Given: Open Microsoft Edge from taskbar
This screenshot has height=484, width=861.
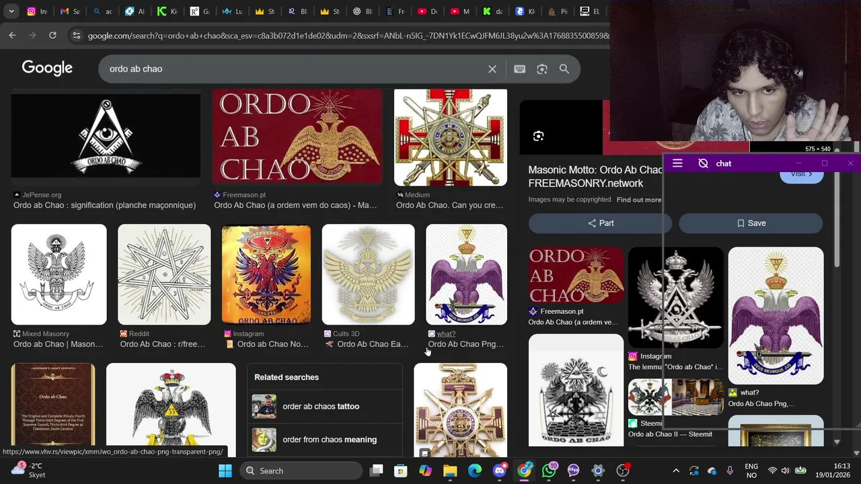Looking at the screenshot, I should click(x=475, y=471).
